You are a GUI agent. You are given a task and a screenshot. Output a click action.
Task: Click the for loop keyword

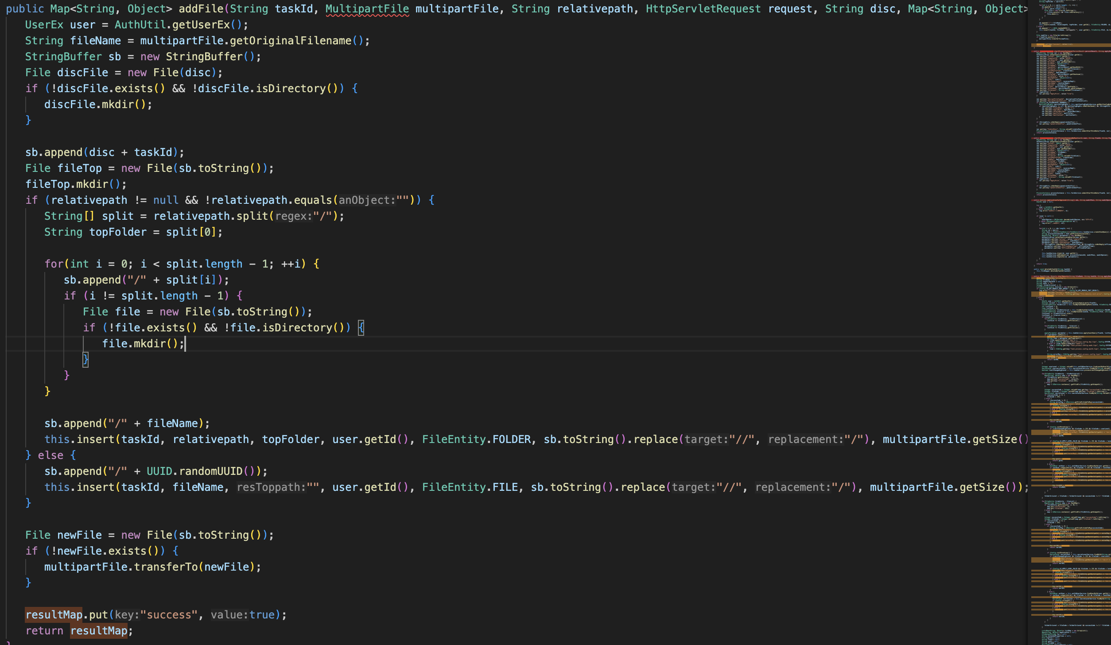pyautogui.click(x=54, y=264)
